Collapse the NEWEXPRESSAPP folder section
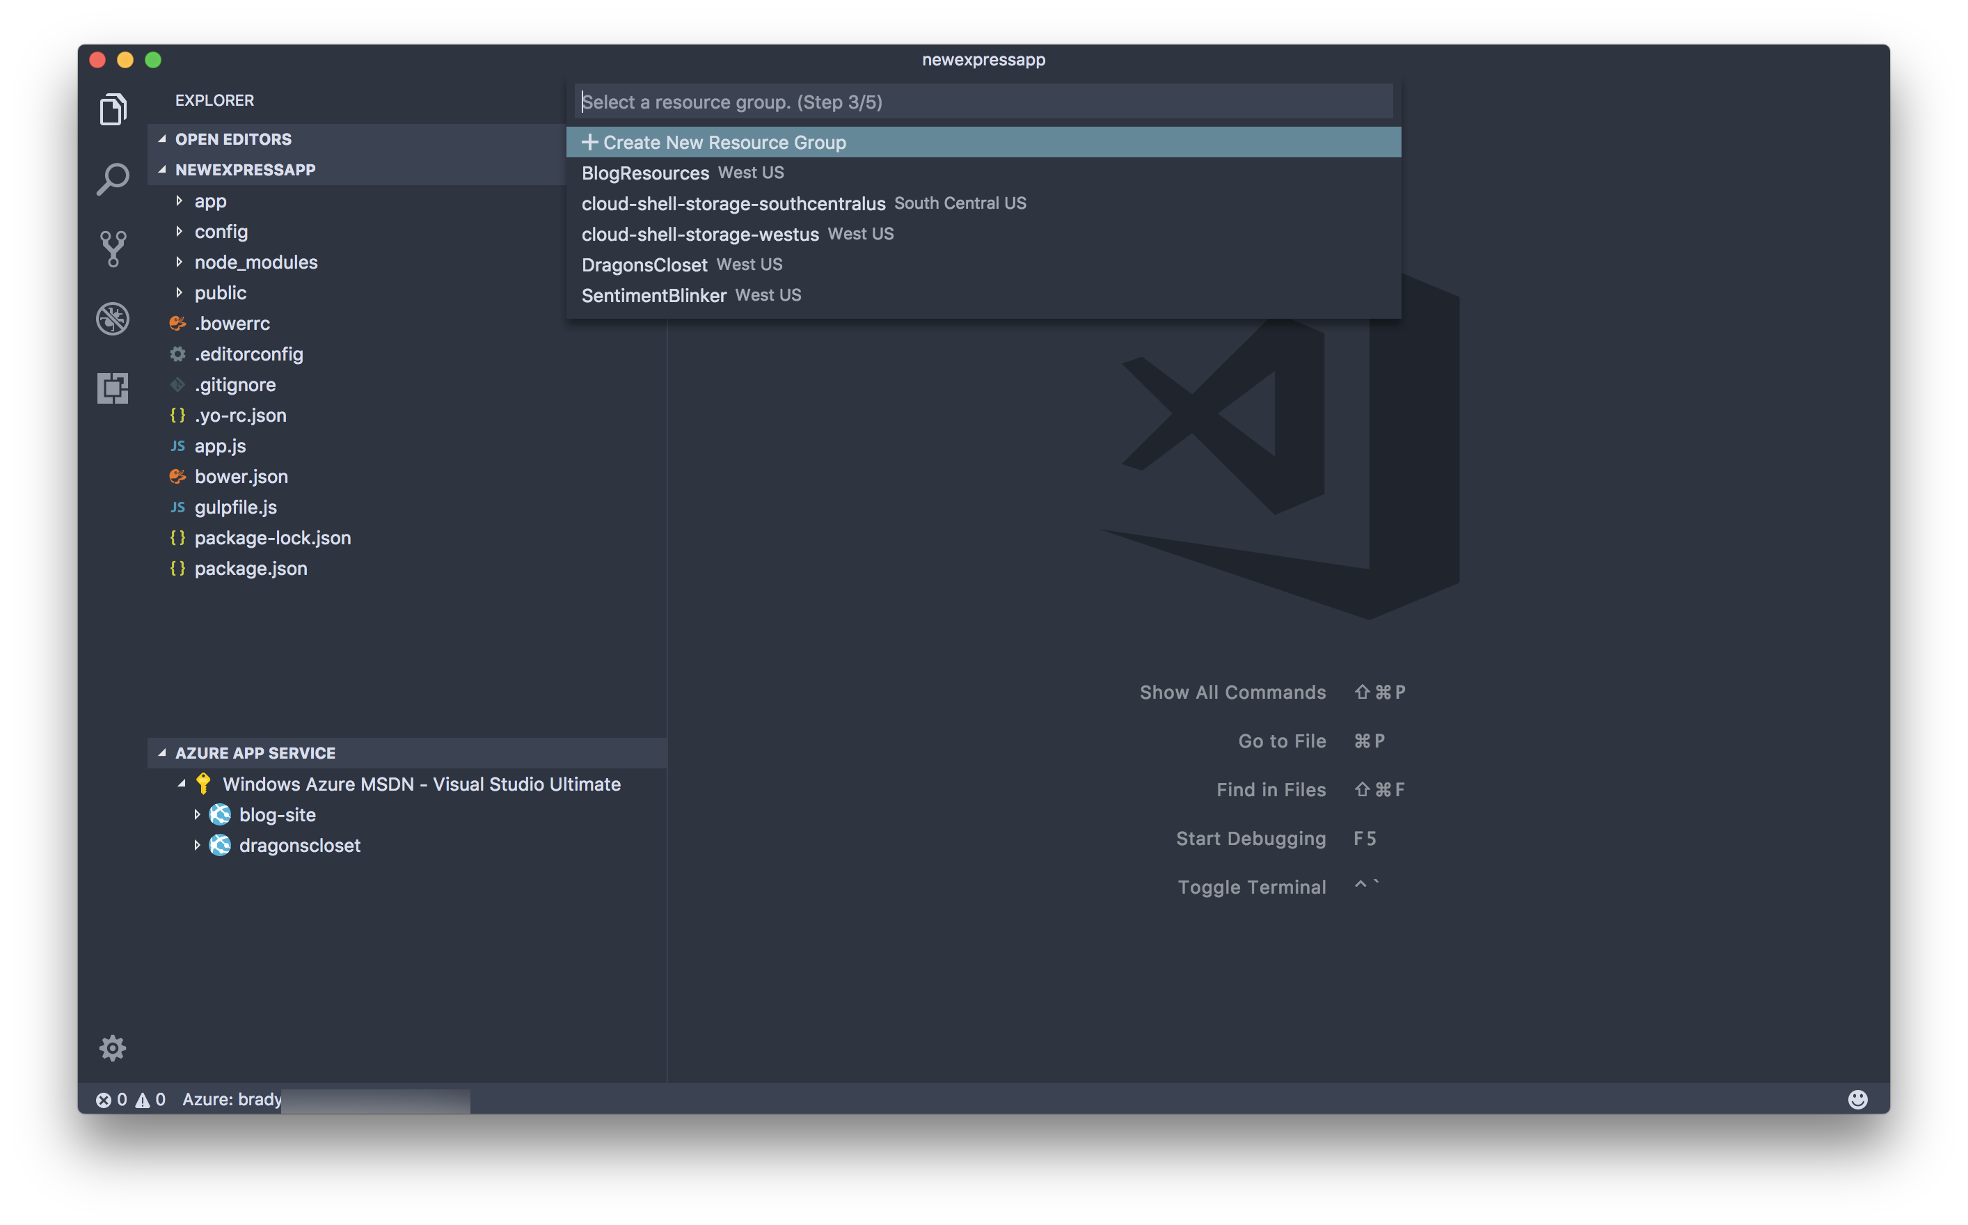The height and width of the screenshot is (1225, 1968). (162, 169)
